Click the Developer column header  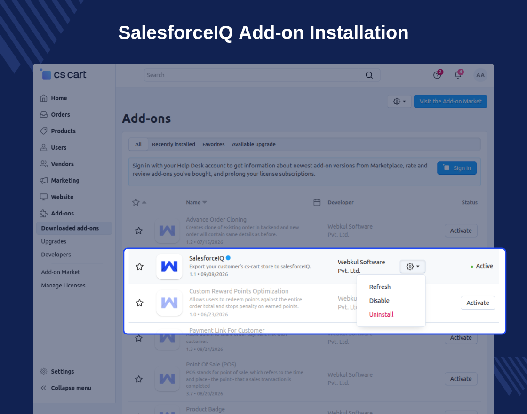click(341, 202)
